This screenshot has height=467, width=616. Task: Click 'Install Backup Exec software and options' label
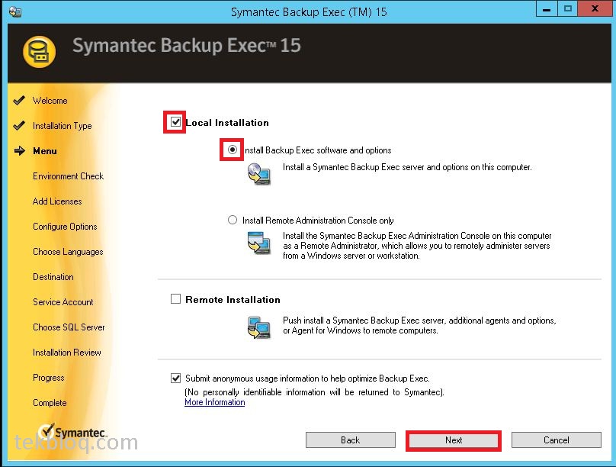(x=318, y=150)
